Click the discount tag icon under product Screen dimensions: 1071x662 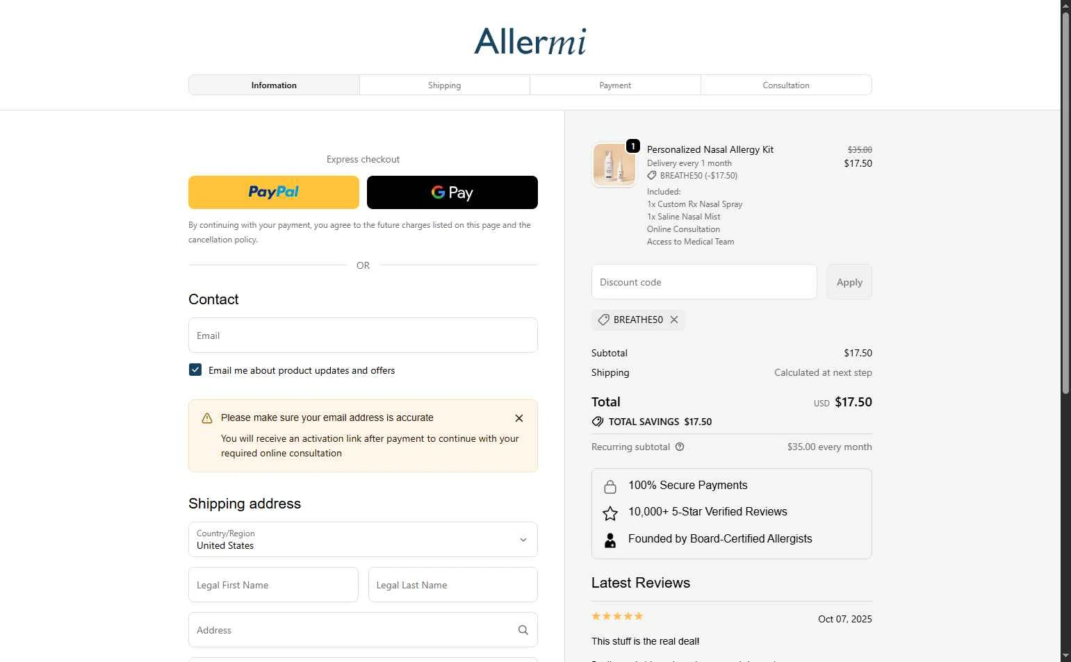tap(652, 176)
